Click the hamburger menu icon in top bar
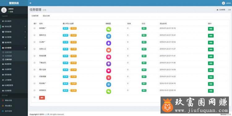Viewport: 232px width, 116px height. pyautogui.click(x=30, y=3)
